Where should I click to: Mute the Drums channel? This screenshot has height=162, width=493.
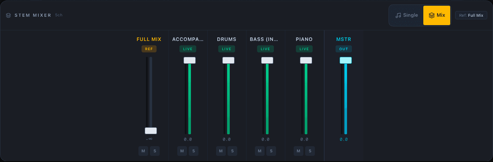pos(221,151)
